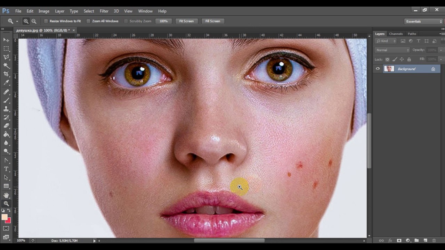
Task: Open the Kind filter dropdown
Action: [386, 41]
